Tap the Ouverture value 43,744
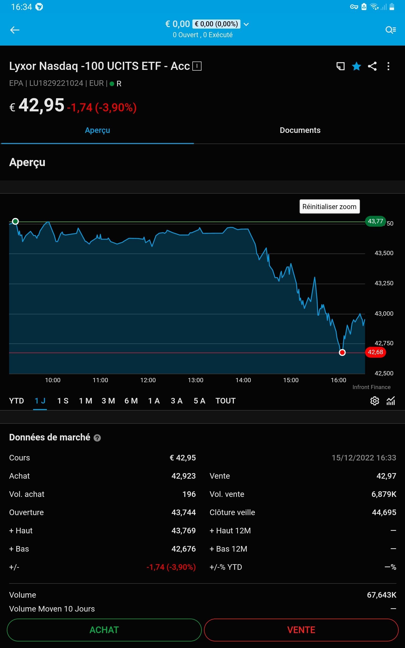405x648 pixels. (184, 513)
